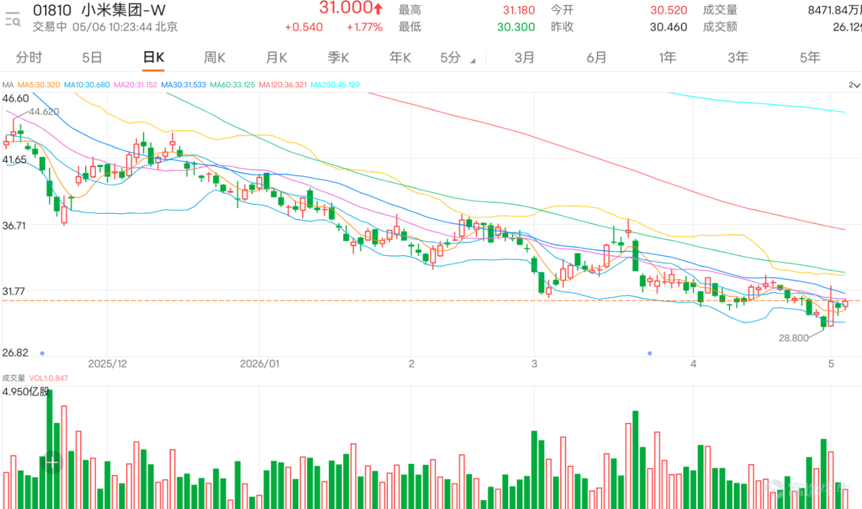Click the previous close value 30.460
862x509 pixels.
(x=669, y=27)
